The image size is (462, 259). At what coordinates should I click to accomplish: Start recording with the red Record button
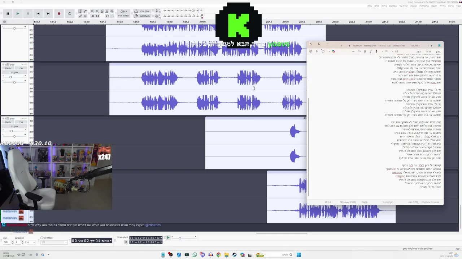pyautogui.click(x=59, y=14)
